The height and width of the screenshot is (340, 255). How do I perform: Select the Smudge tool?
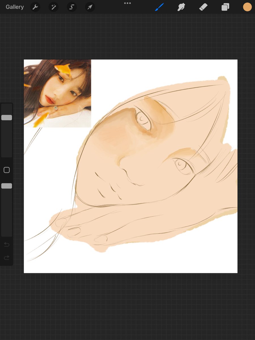(x=181, y=7)
